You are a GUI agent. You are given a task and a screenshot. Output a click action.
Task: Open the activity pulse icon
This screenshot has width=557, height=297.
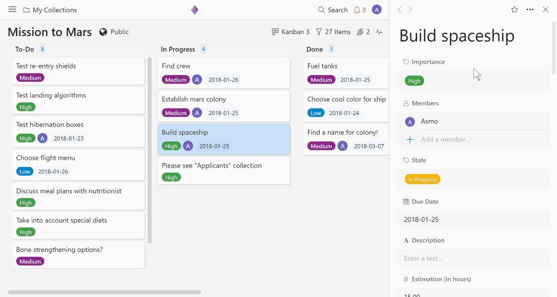pos(379,32)
